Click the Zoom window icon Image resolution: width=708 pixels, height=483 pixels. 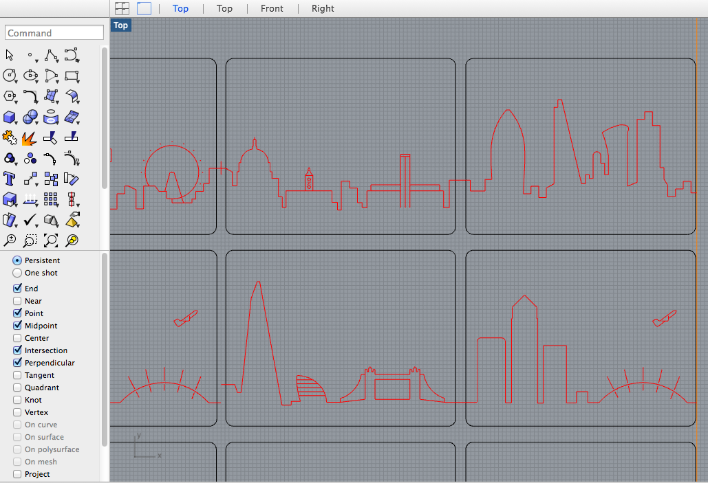30,240
